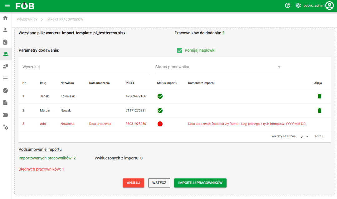Remove Marcin Nowak using trash icon
Screen dimensions: 337x199
[x=319, y=111]
